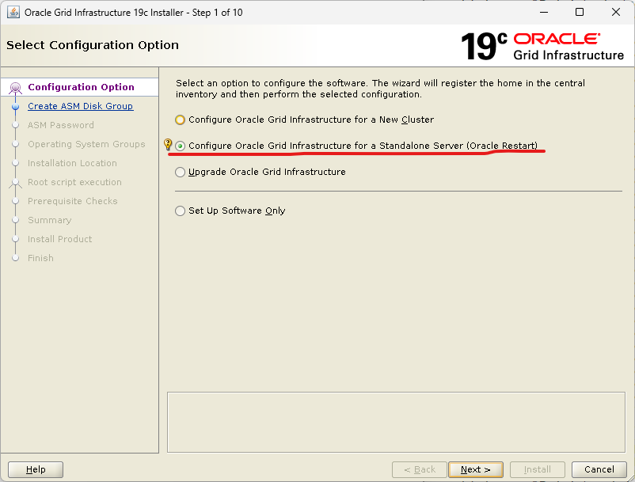Select Configure Grid Infrastructure for a New Cluster

181,120
